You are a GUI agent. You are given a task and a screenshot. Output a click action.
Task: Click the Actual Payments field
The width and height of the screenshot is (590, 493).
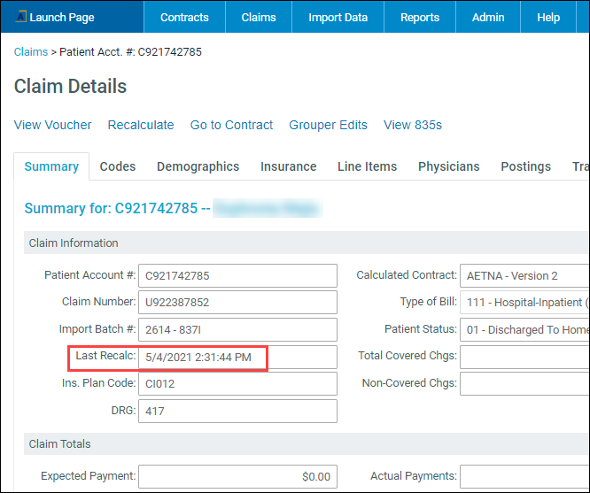524,476
